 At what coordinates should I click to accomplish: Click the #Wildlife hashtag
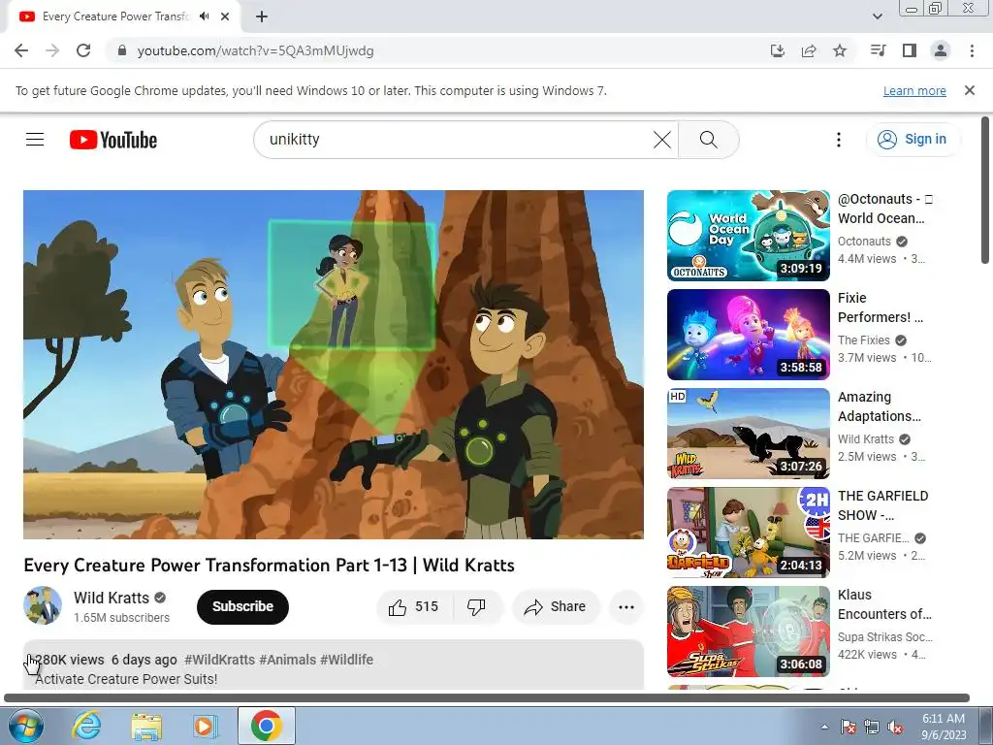[x=346, y=660]
